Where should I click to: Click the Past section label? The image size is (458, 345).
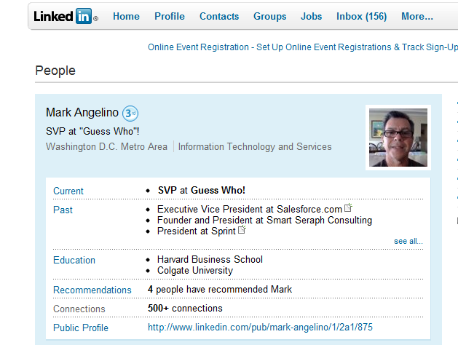point(63,210)
